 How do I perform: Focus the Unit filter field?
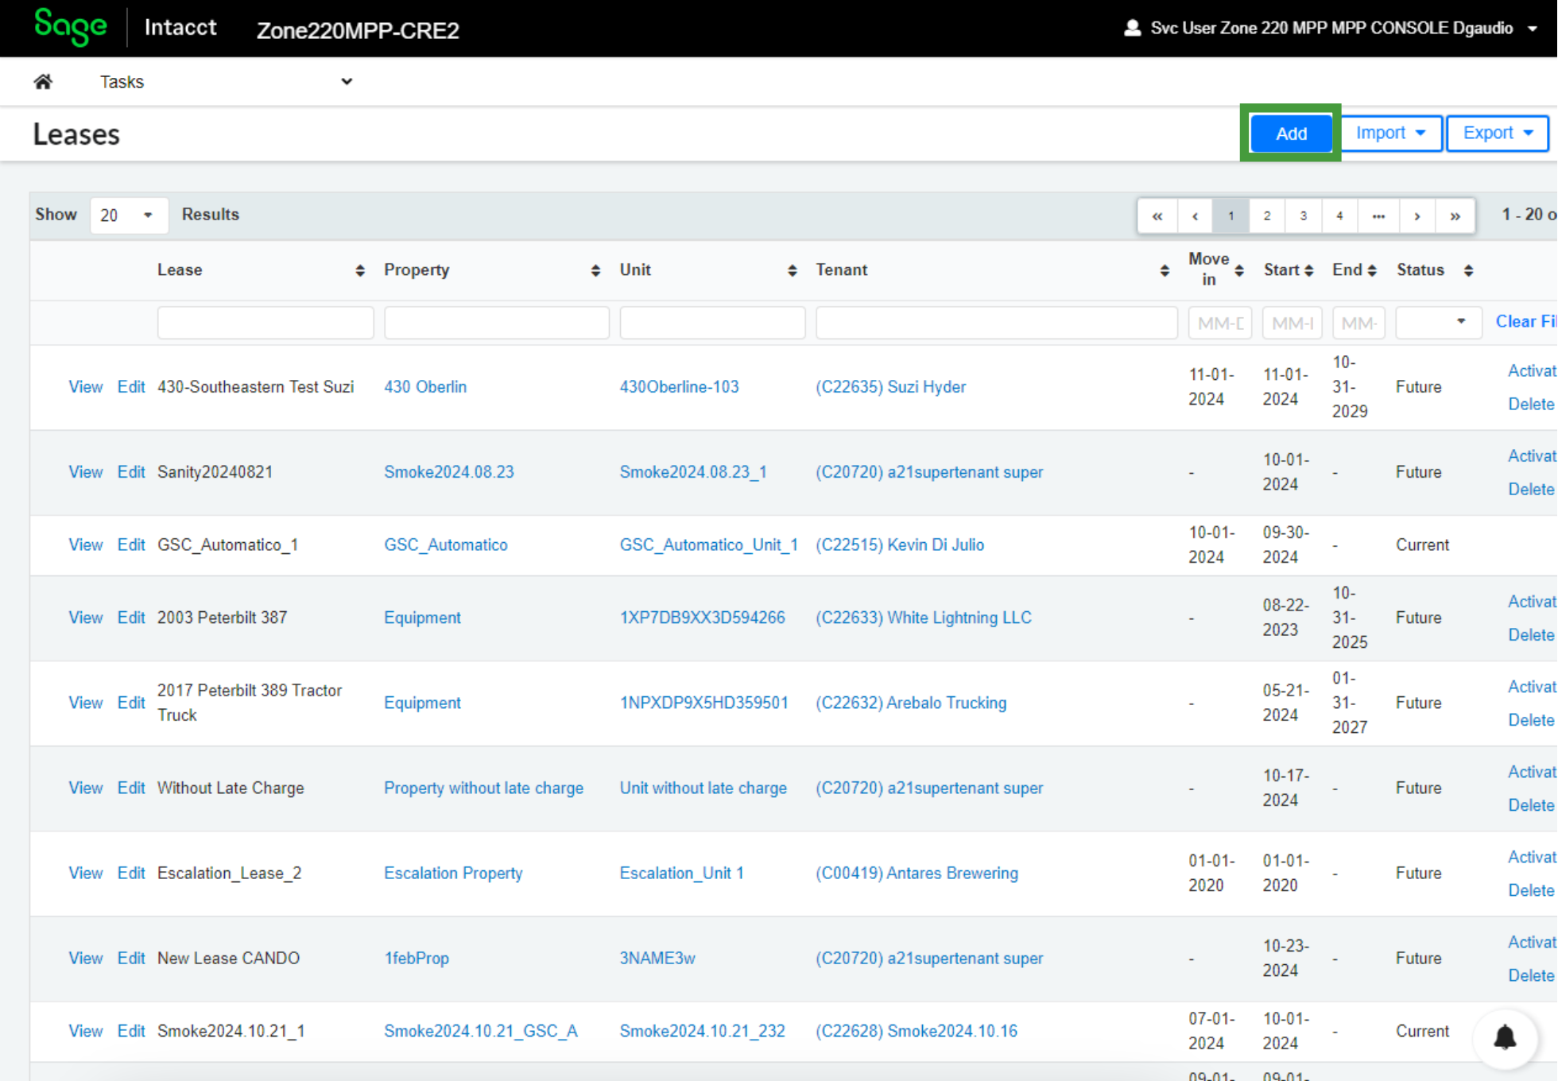[x=712, y=323]
